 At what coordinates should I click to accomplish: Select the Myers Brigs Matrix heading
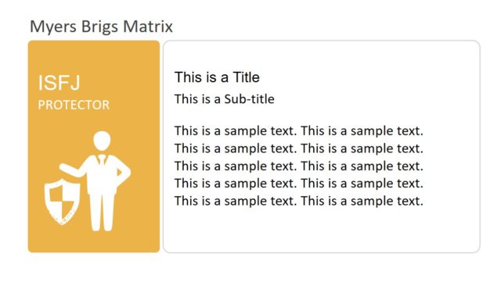coord(101,27)
